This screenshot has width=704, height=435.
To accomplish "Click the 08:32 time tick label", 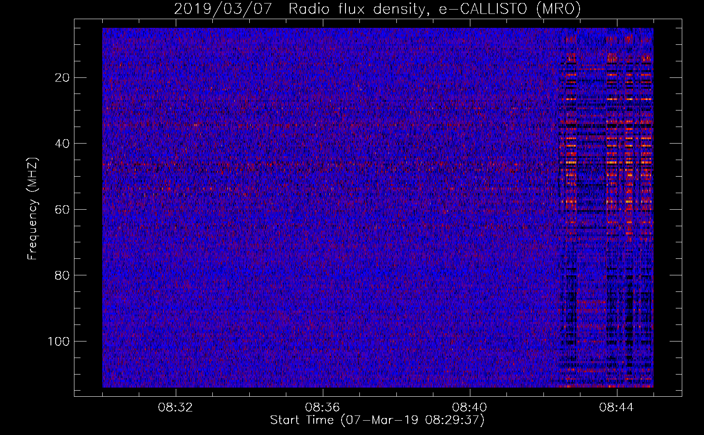I will 175,408.
